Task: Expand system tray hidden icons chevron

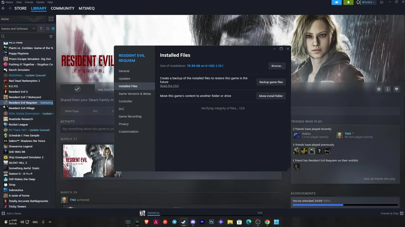Action: click(50, 222)
